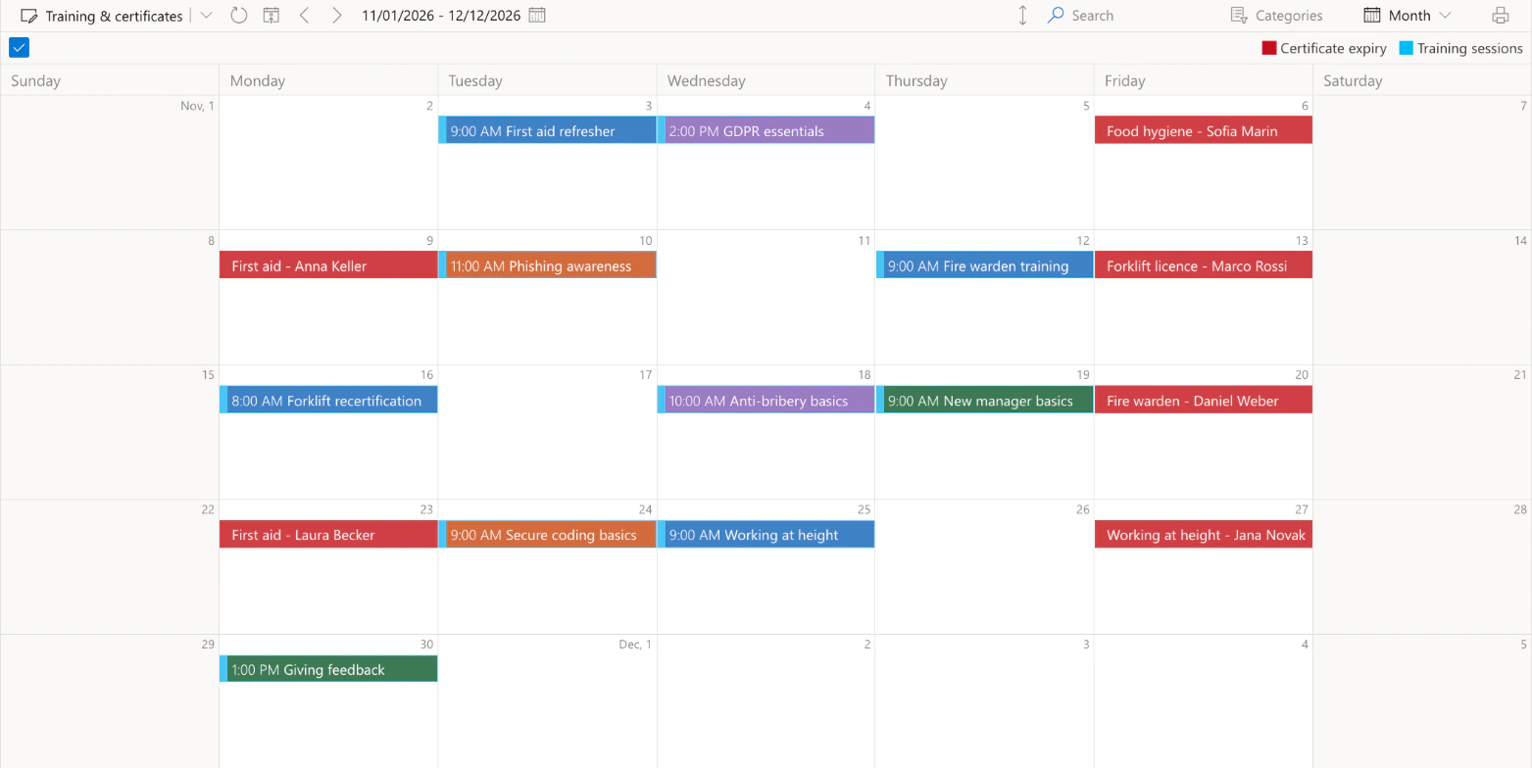Viewport: 1532px width, 768px height.
Task: Open the Month view dropdown
Action: coord(1408,16)
